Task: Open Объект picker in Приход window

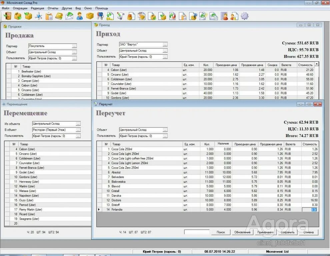Action: coord(165,51)
